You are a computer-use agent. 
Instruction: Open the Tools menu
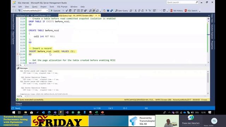pos(52,7)
